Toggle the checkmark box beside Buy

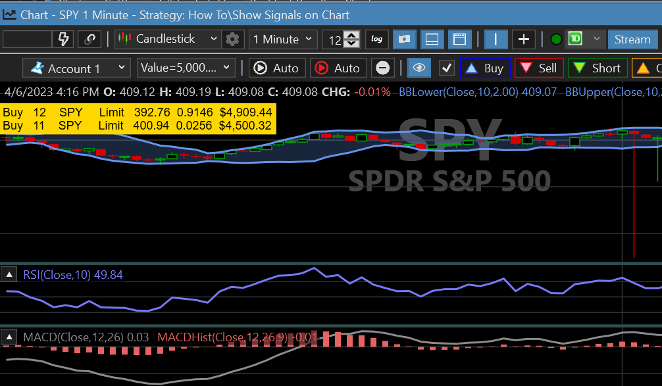tap(446, 68)
